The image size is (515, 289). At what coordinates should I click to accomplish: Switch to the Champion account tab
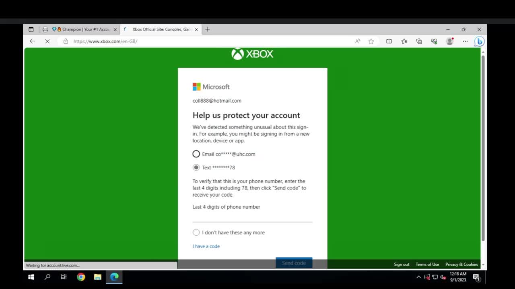point(82,29)
